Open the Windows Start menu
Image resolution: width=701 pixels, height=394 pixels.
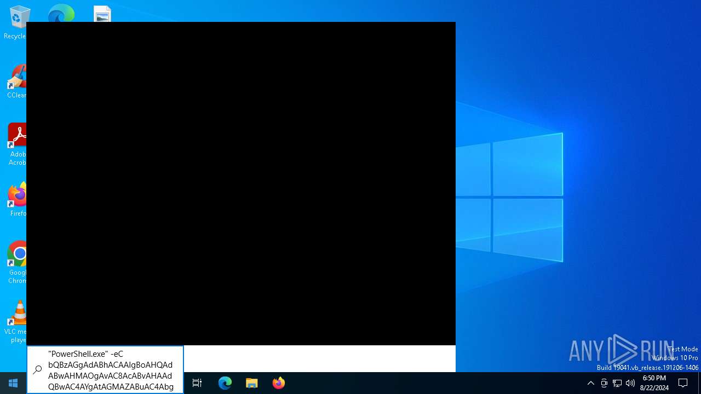click(x=13, y=383)
